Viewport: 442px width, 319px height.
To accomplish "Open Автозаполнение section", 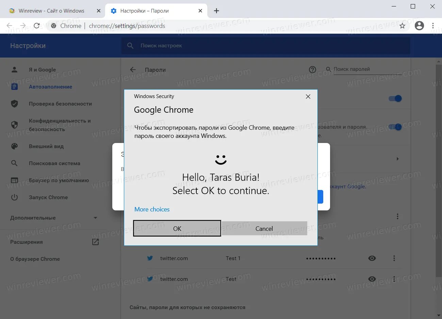I will tap(50, 87).
